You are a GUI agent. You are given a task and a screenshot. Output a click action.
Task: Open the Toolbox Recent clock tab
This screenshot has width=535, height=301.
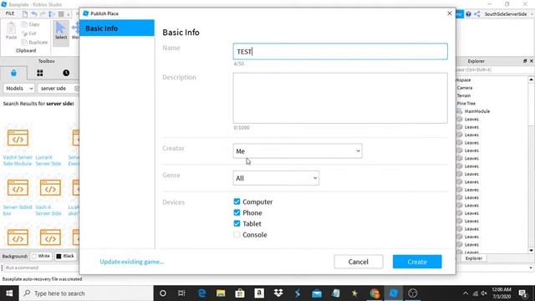66,73
